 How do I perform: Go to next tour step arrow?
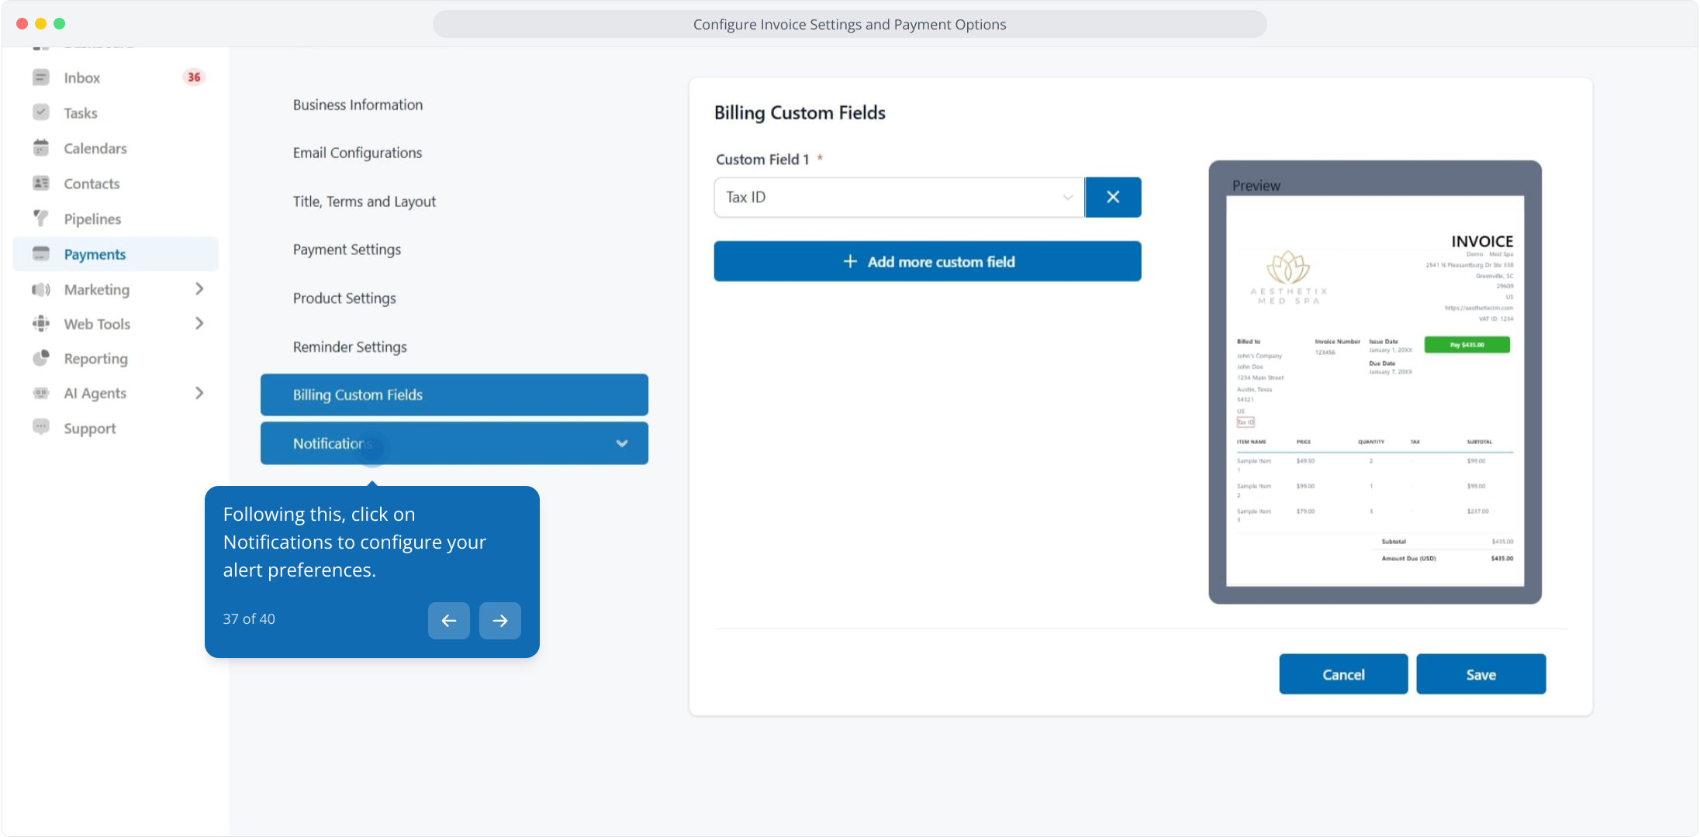(499, 620)
